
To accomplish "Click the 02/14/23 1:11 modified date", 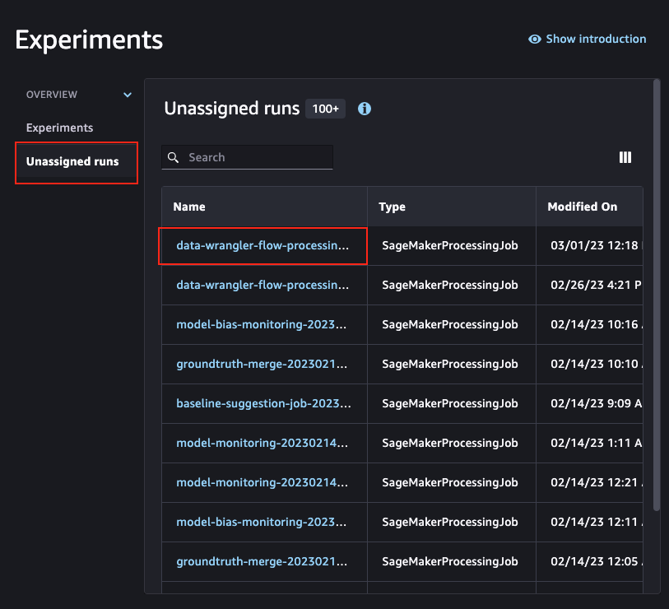I will pos(597,443).
